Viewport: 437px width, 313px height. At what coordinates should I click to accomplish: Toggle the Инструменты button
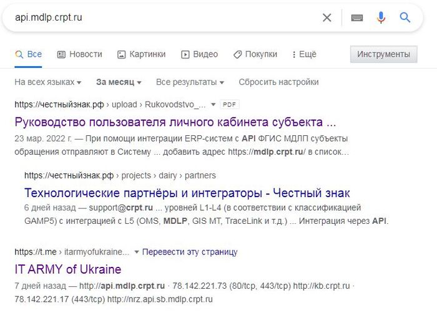click(383, 54)
